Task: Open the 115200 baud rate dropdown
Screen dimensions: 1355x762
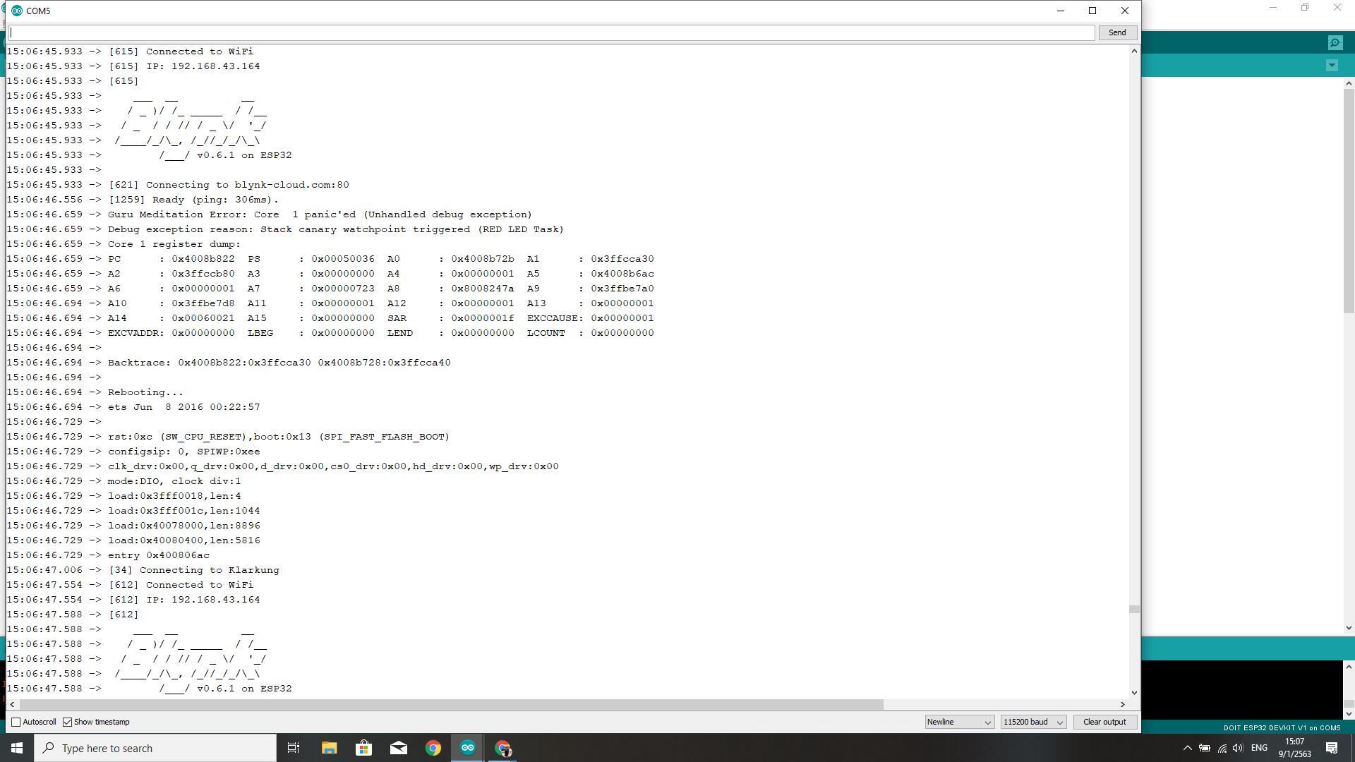Action: tap(1033, 722)
